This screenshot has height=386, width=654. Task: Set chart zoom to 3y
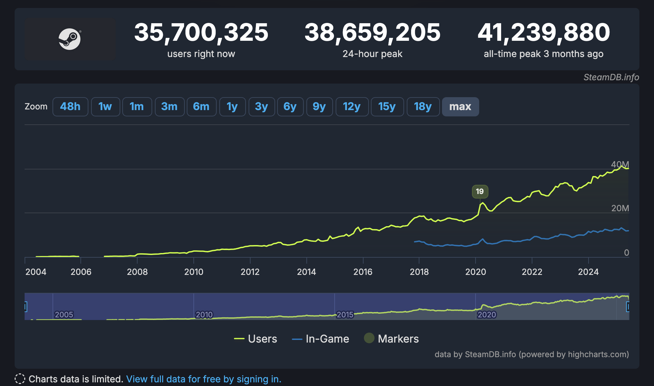[262, 107]
